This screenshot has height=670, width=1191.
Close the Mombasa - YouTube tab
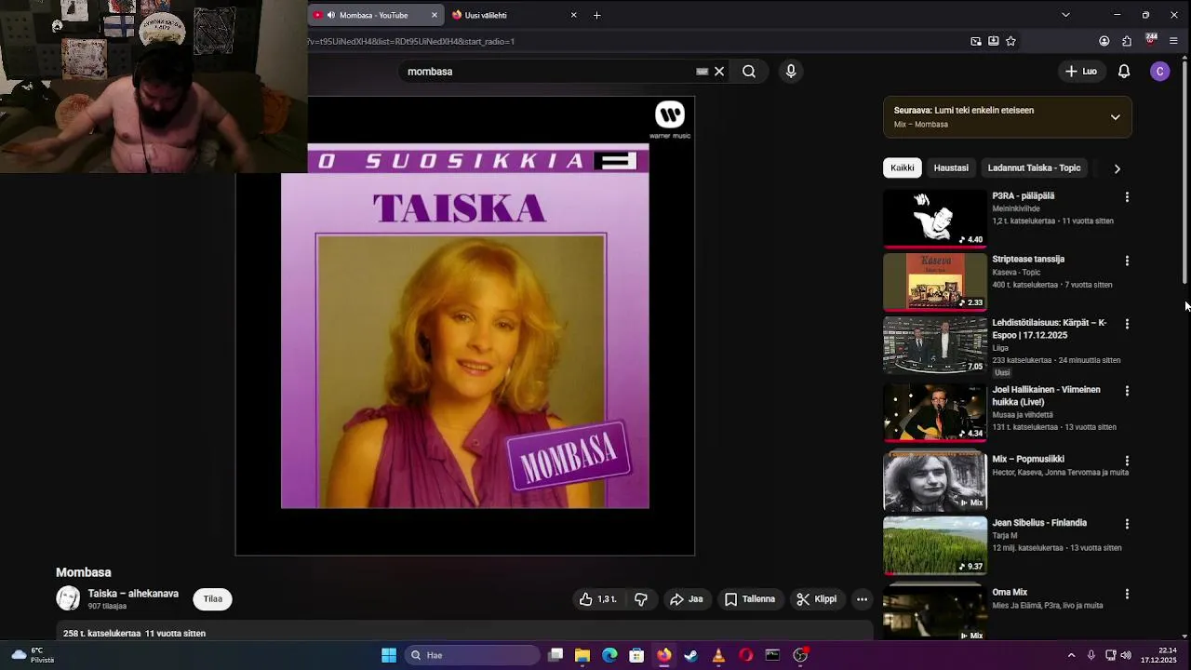[434, 15]
